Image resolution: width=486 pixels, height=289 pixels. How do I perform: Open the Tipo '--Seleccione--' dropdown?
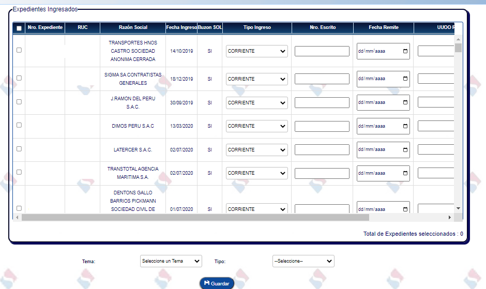pos(303,261)
